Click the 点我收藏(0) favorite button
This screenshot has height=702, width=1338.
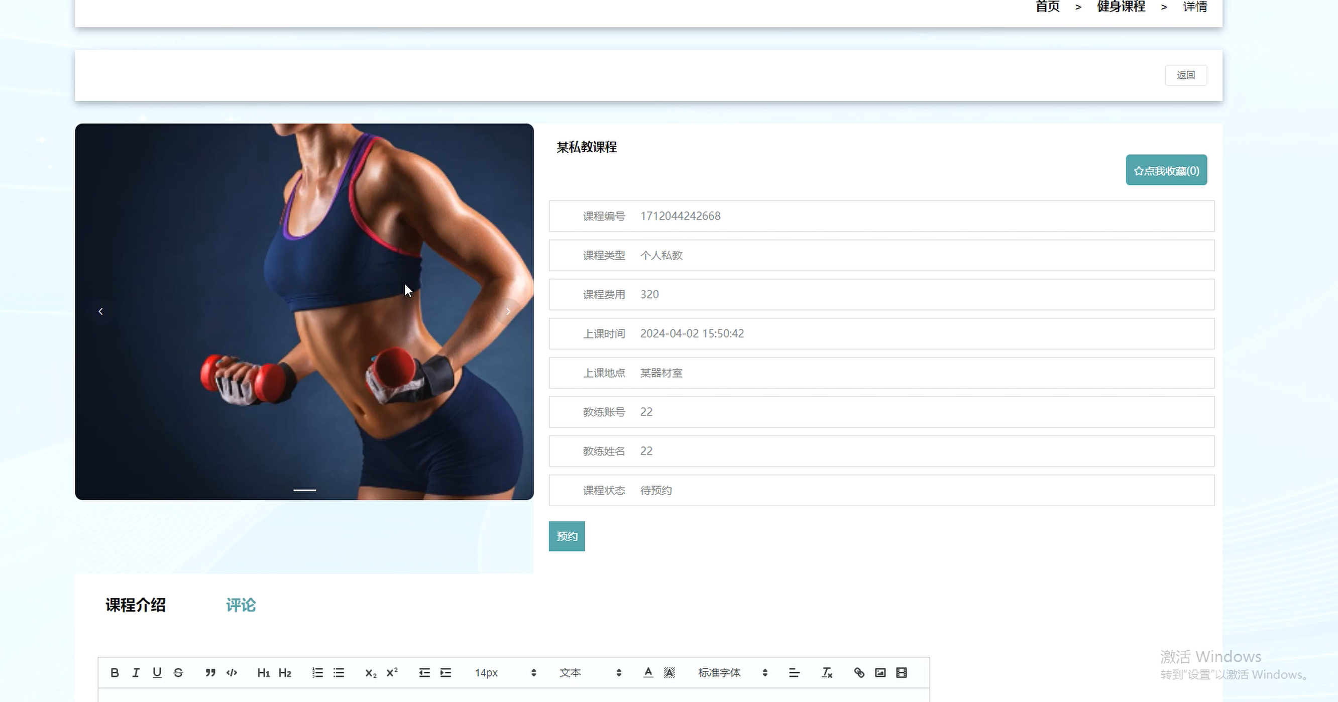point(1167,170)
